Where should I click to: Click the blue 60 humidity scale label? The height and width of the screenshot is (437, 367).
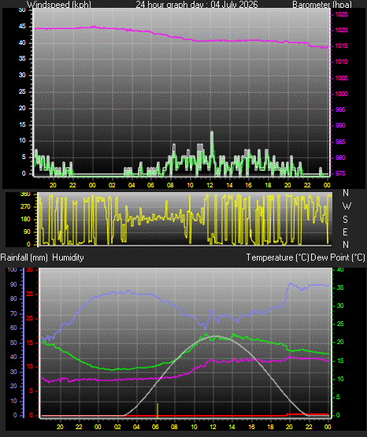[x=13, y=328]
